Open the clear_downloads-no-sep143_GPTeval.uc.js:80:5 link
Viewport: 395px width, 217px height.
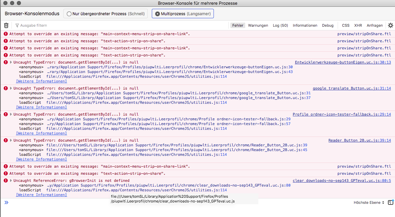click(342, 180)
